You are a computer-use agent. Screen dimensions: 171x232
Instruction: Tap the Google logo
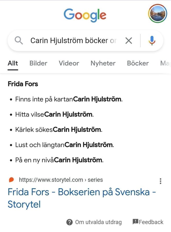[85, 15]
